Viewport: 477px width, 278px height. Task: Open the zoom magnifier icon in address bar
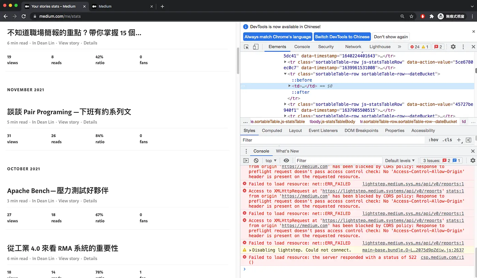(402, 16)
